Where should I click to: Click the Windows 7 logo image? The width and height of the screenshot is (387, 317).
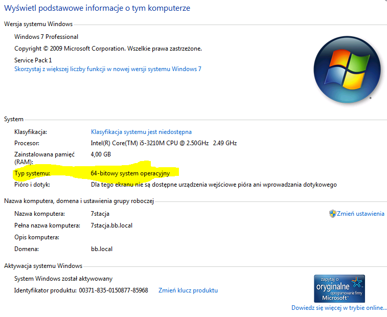pos(342,70)
